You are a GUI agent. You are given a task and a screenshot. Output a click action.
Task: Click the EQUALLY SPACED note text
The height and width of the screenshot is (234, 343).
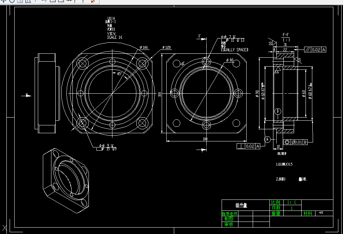[x=234, y=50]
